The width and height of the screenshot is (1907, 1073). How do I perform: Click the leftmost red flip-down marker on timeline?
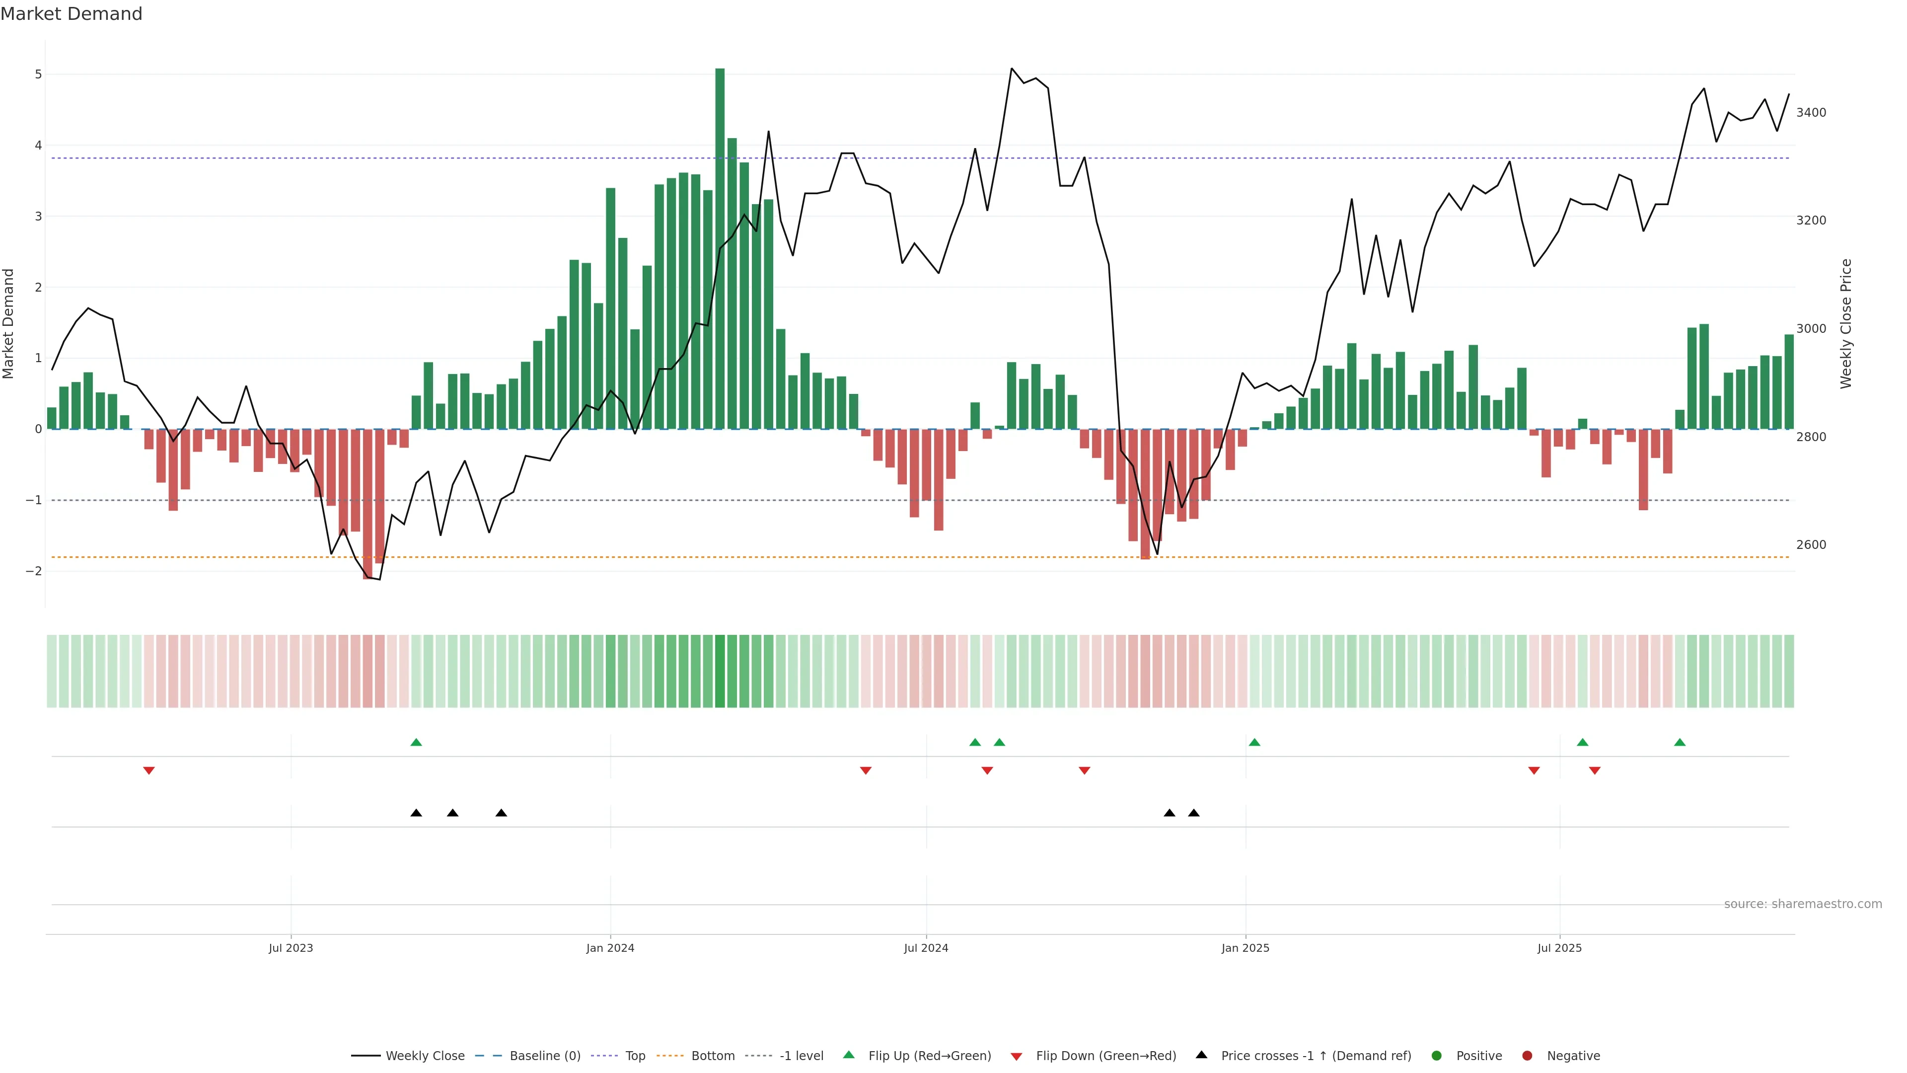pos(149,771)
